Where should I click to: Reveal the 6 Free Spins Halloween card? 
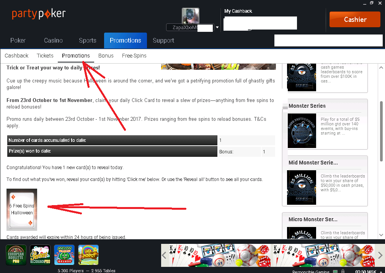[x=22, y=210]
